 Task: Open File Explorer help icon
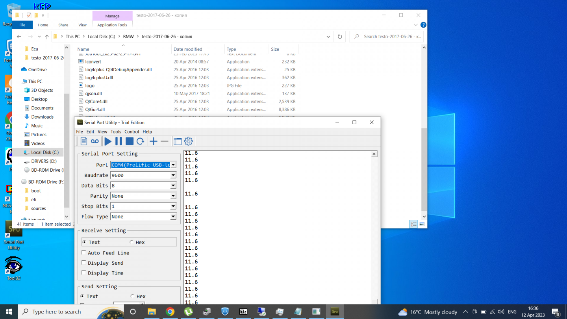[x=423, y=25]
